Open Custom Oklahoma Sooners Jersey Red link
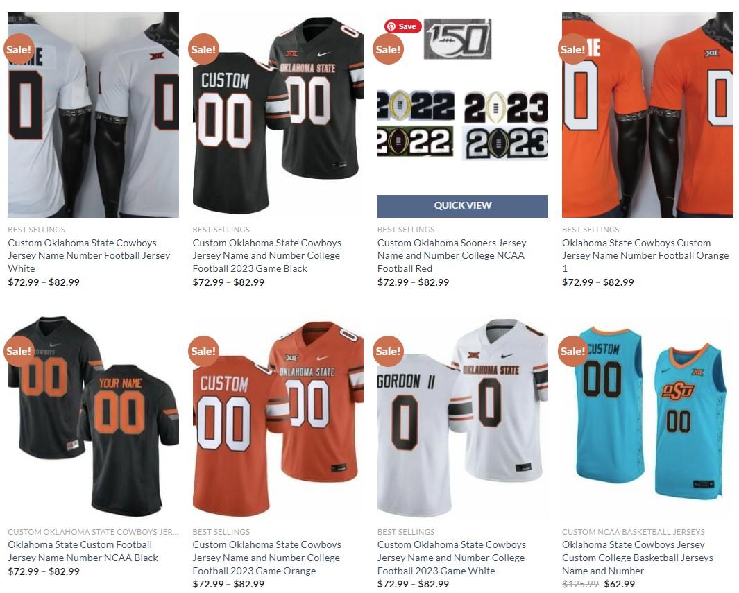Screen dimensions: 739x593 click(452, 255)
